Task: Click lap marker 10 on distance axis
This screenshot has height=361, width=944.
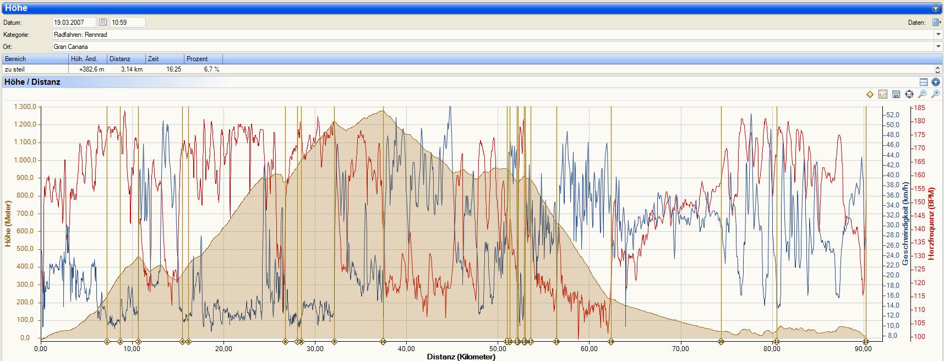Action: 383,342
